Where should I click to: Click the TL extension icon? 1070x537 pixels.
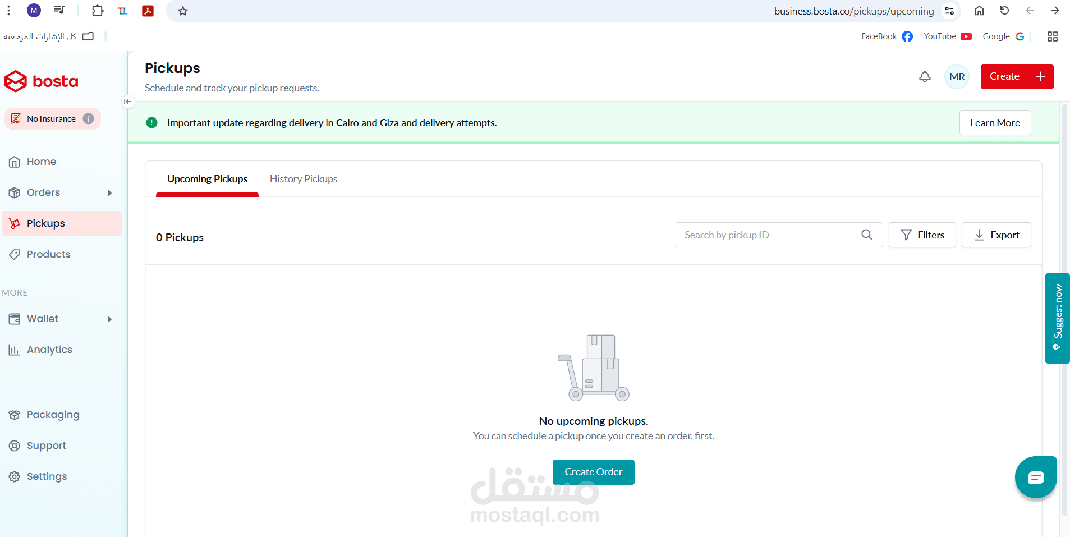click(123, 11)
